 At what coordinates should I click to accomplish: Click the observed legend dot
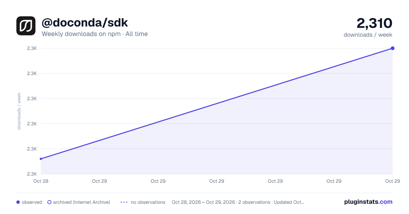[18, 202]
